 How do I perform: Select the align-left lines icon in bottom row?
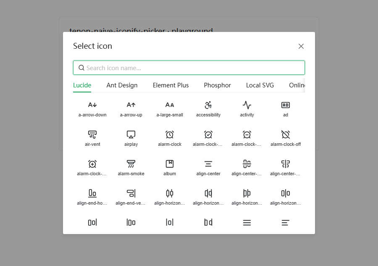(286, 223)
